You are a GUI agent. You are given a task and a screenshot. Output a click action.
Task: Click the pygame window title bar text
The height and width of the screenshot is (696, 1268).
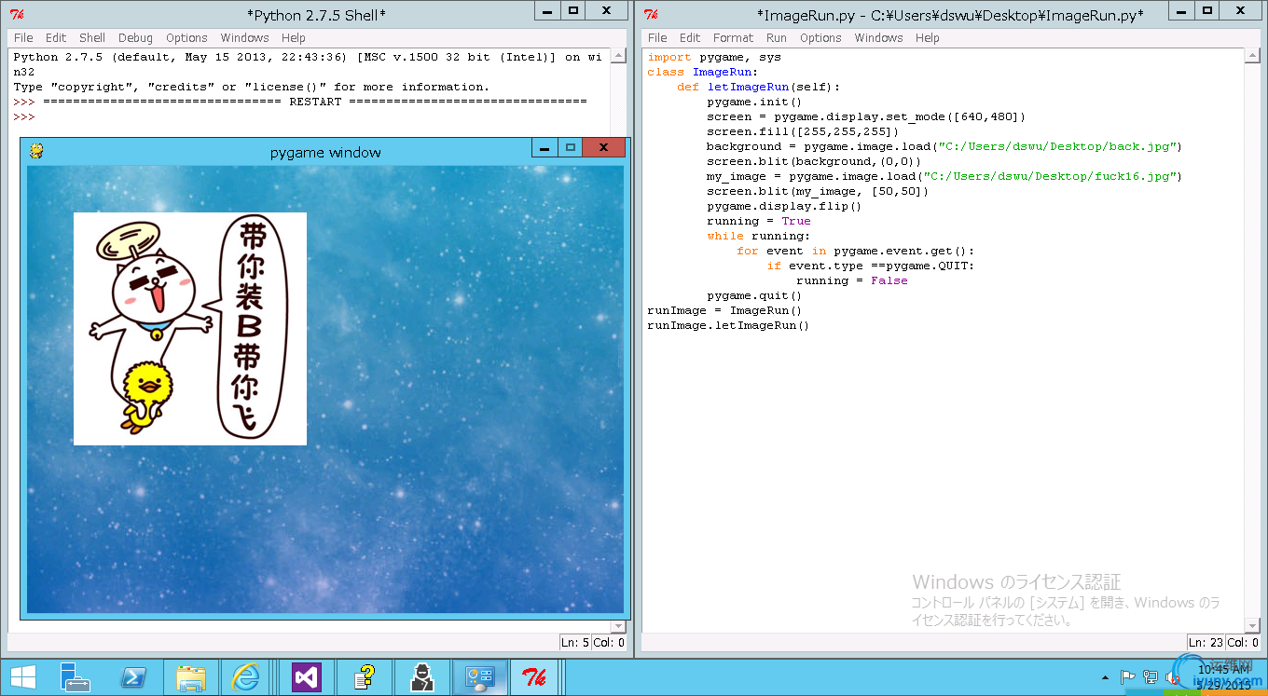click(325, 152)
